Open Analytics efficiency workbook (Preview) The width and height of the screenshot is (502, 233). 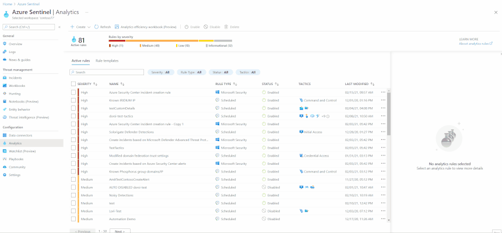[145, 27]
